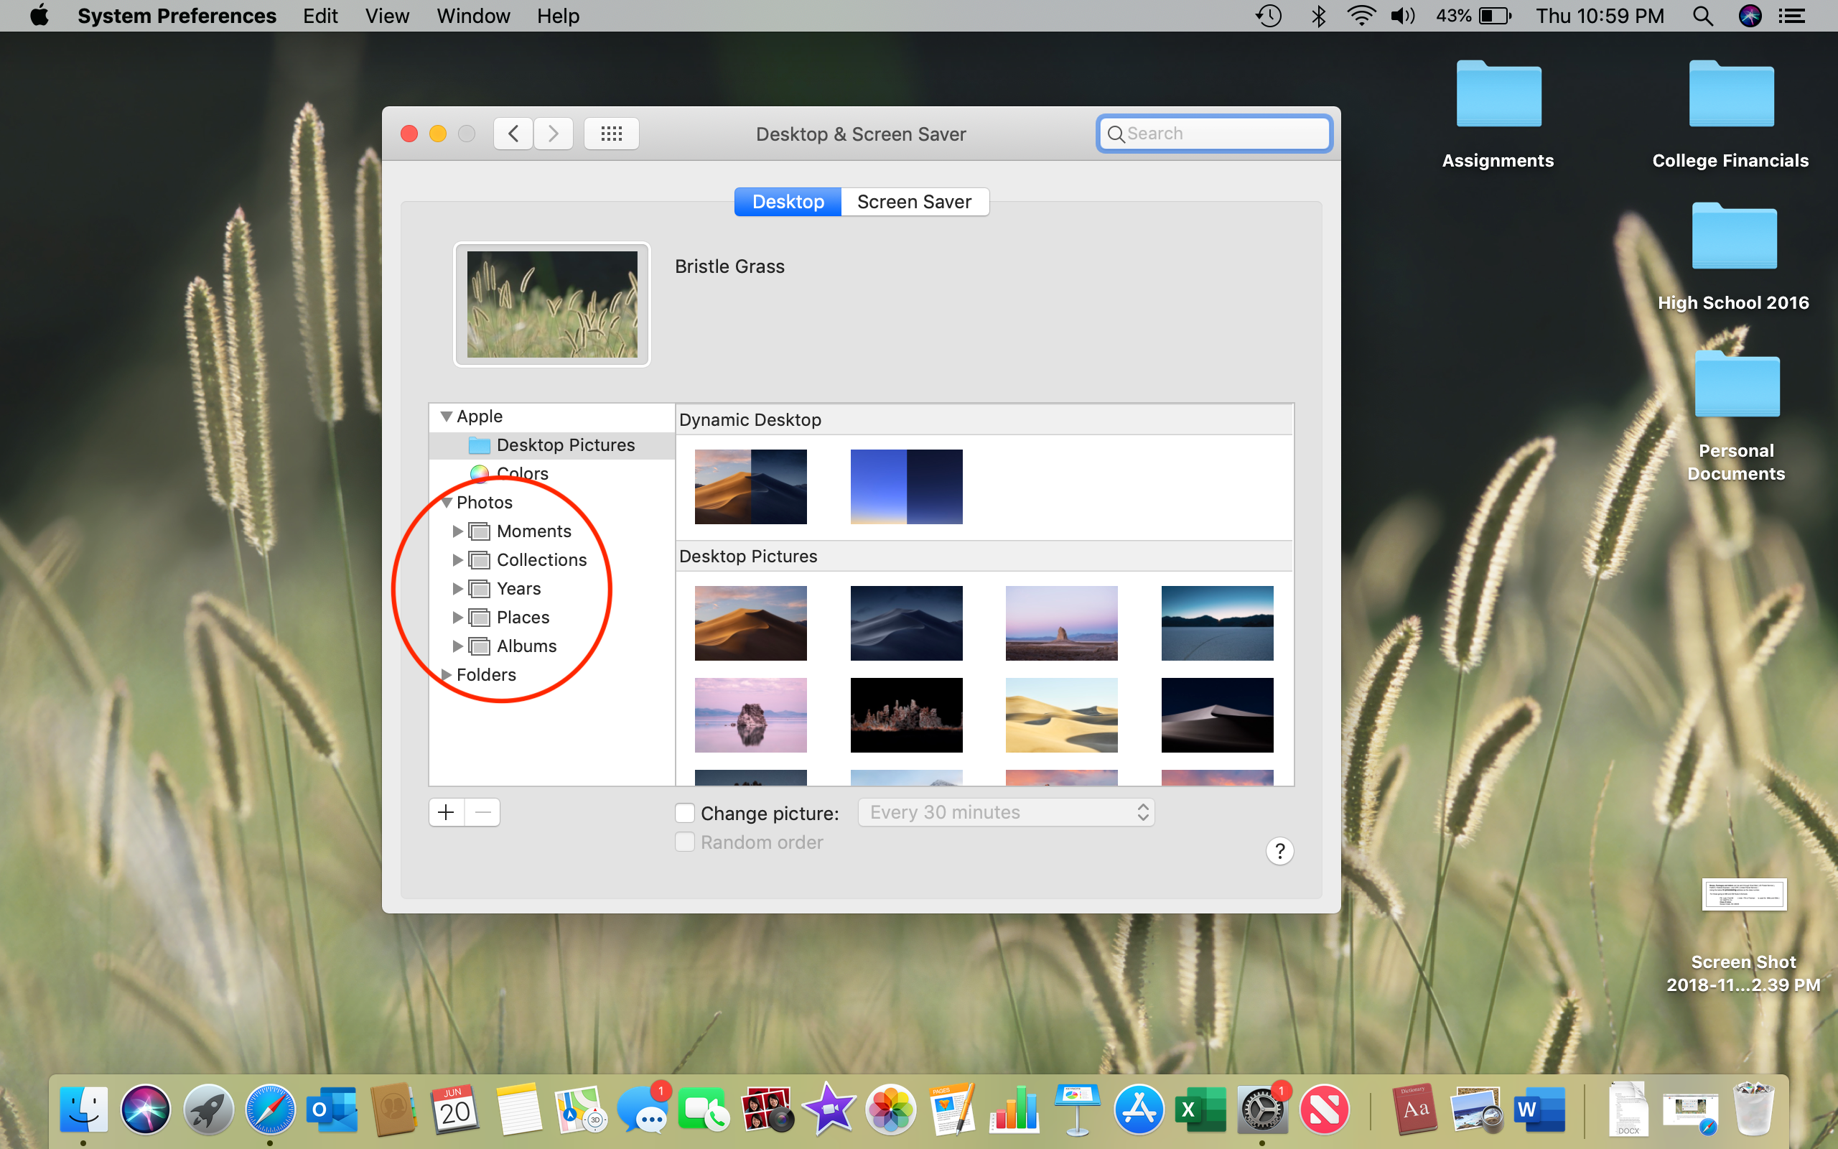This screenshot has width=1838, height=1149.
Task: Select the Mojave Day dune picture
Action: point(750,623)
